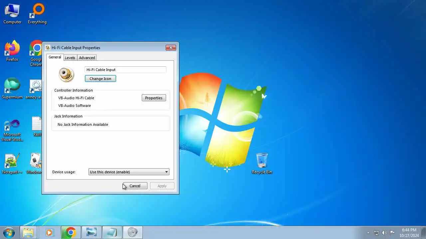Click No Jack Information Available text
The width and height of the screenshot is (426, 239).
tap(83, 124)
